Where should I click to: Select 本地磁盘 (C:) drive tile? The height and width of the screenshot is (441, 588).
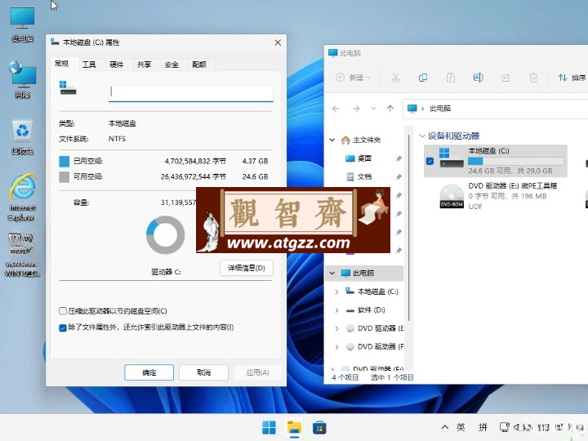click(496, 161)
